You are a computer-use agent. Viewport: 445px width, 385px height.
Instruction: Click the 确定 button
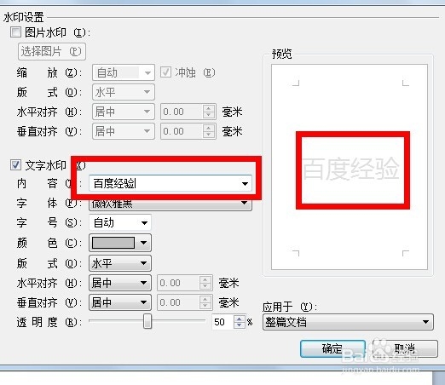pos(332,348)
